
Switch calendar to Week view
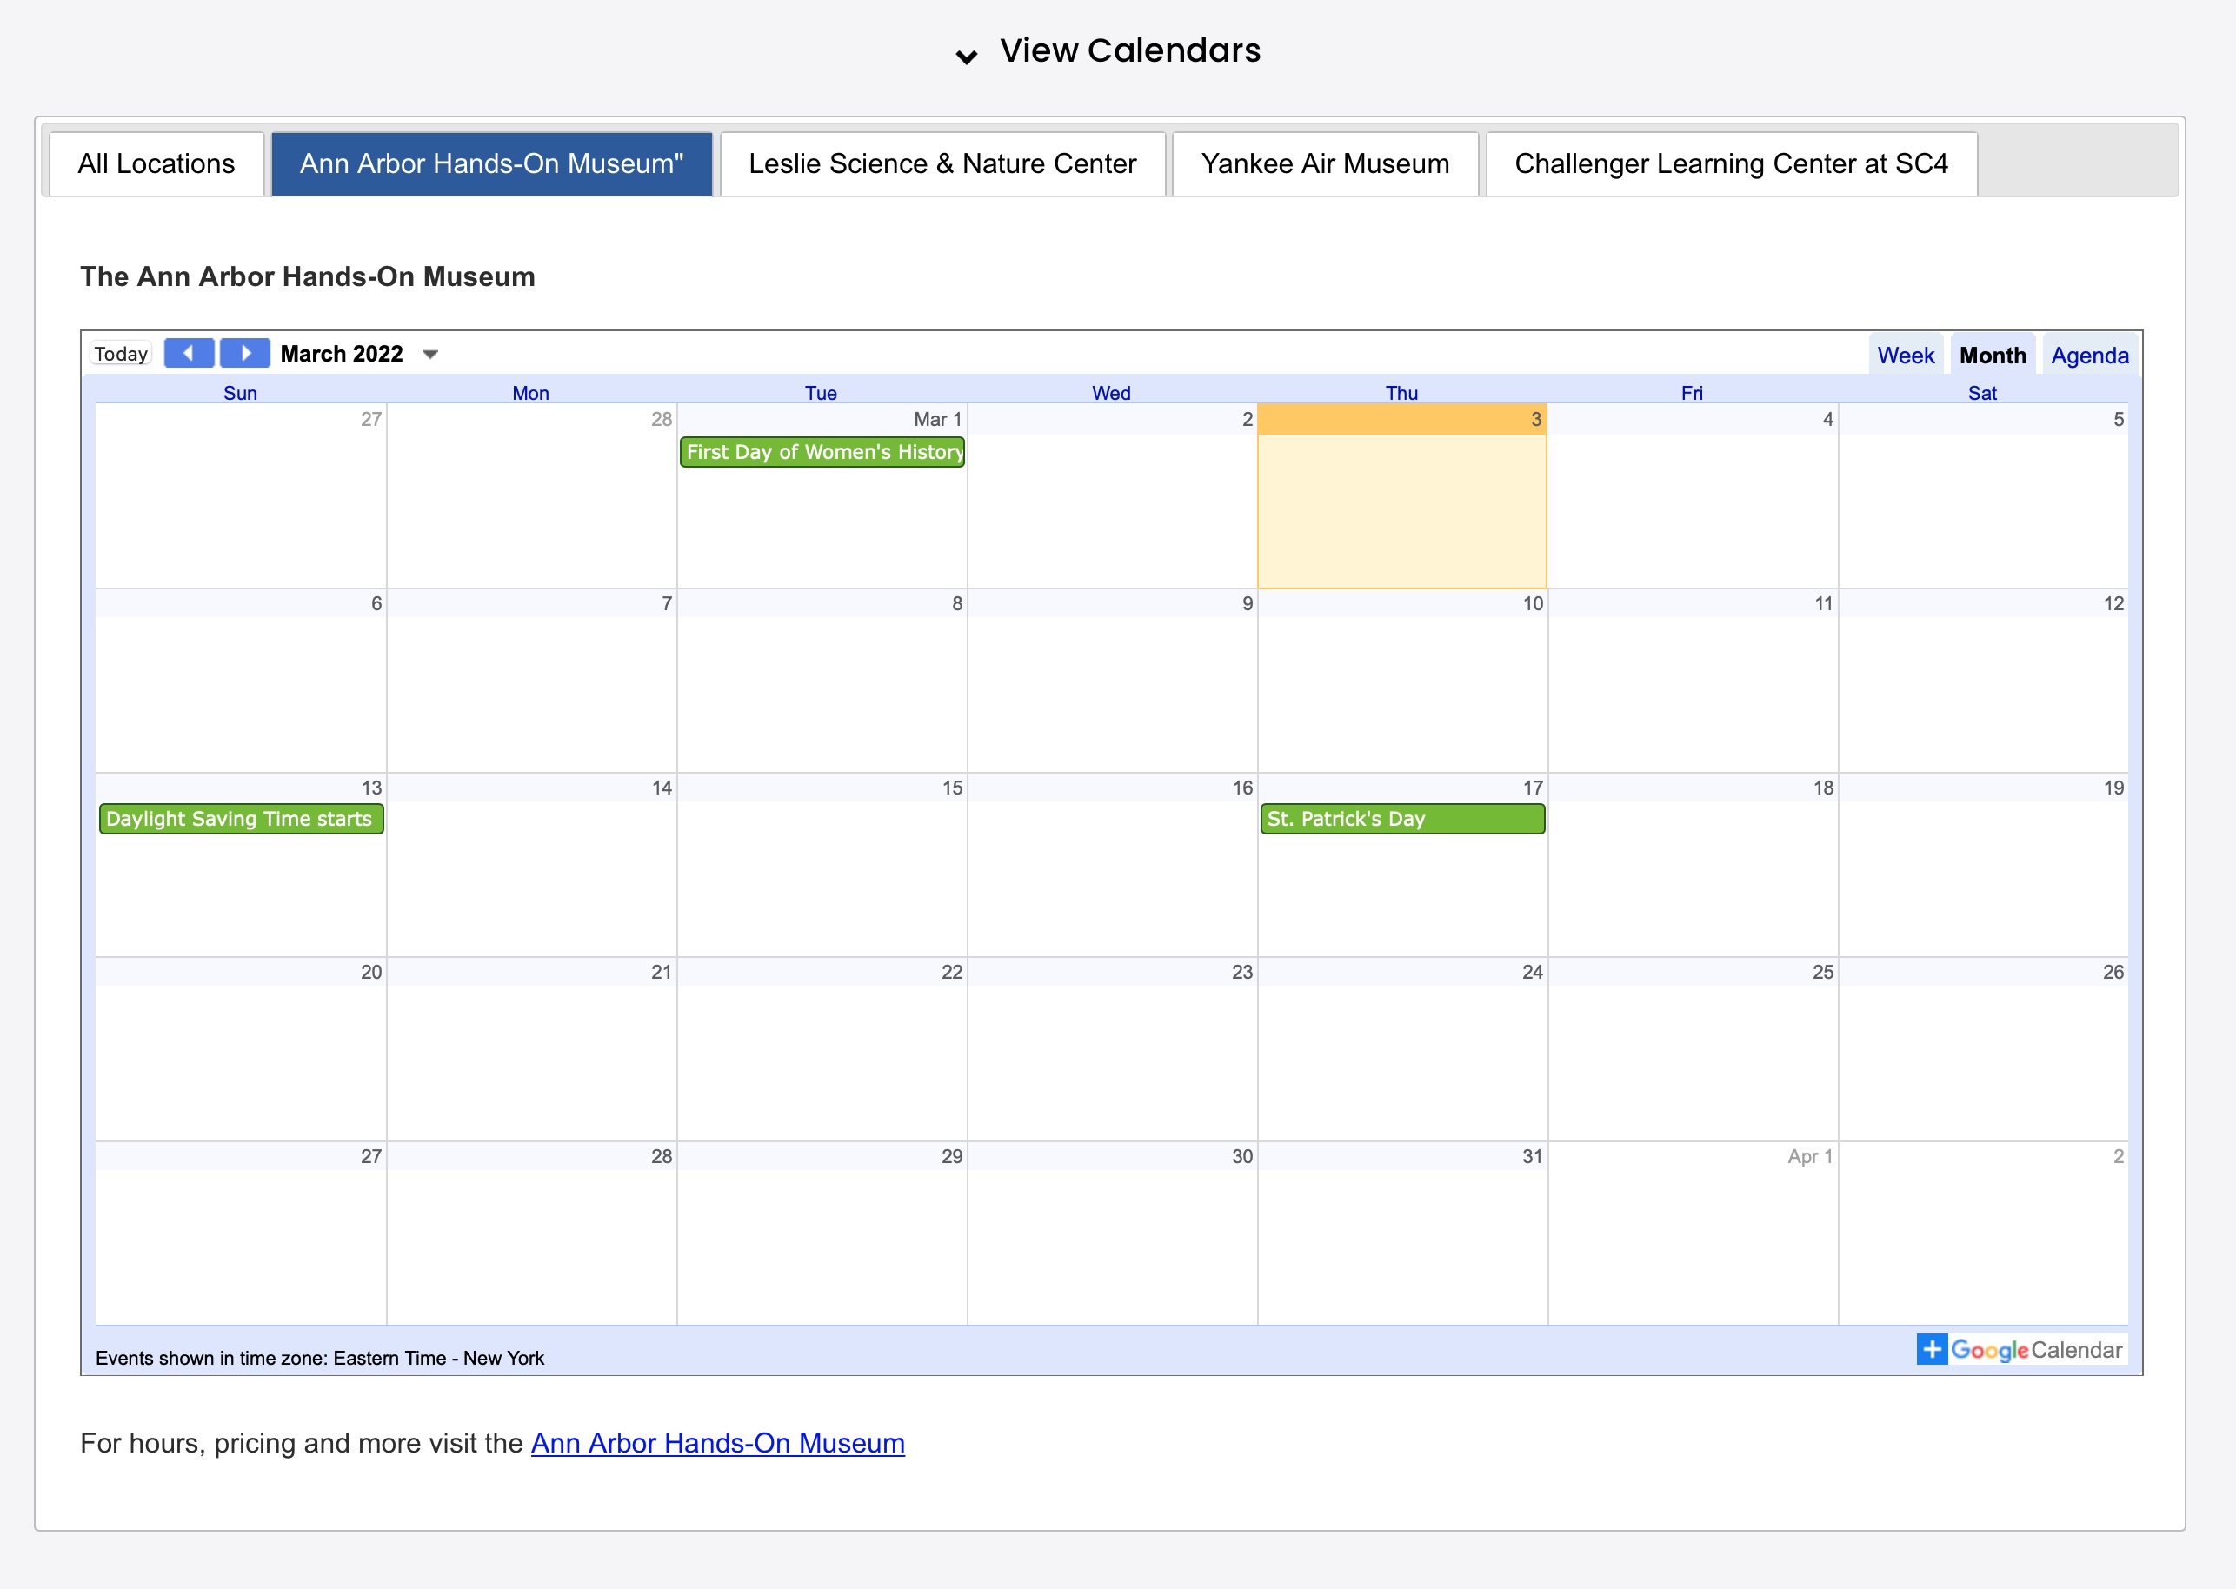[1906, 356]
